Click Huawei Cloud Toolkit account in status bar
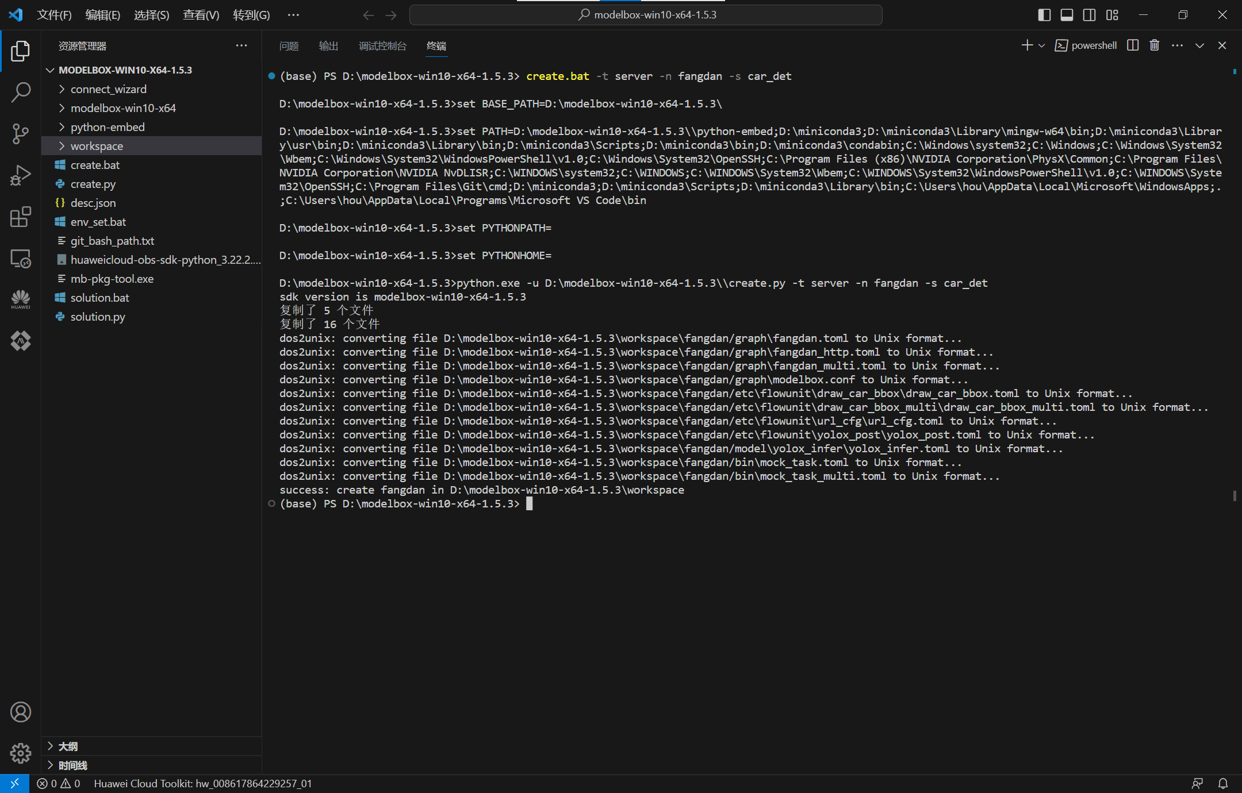1242x793 pixels. pyautogui.click(x=202, y=783)
